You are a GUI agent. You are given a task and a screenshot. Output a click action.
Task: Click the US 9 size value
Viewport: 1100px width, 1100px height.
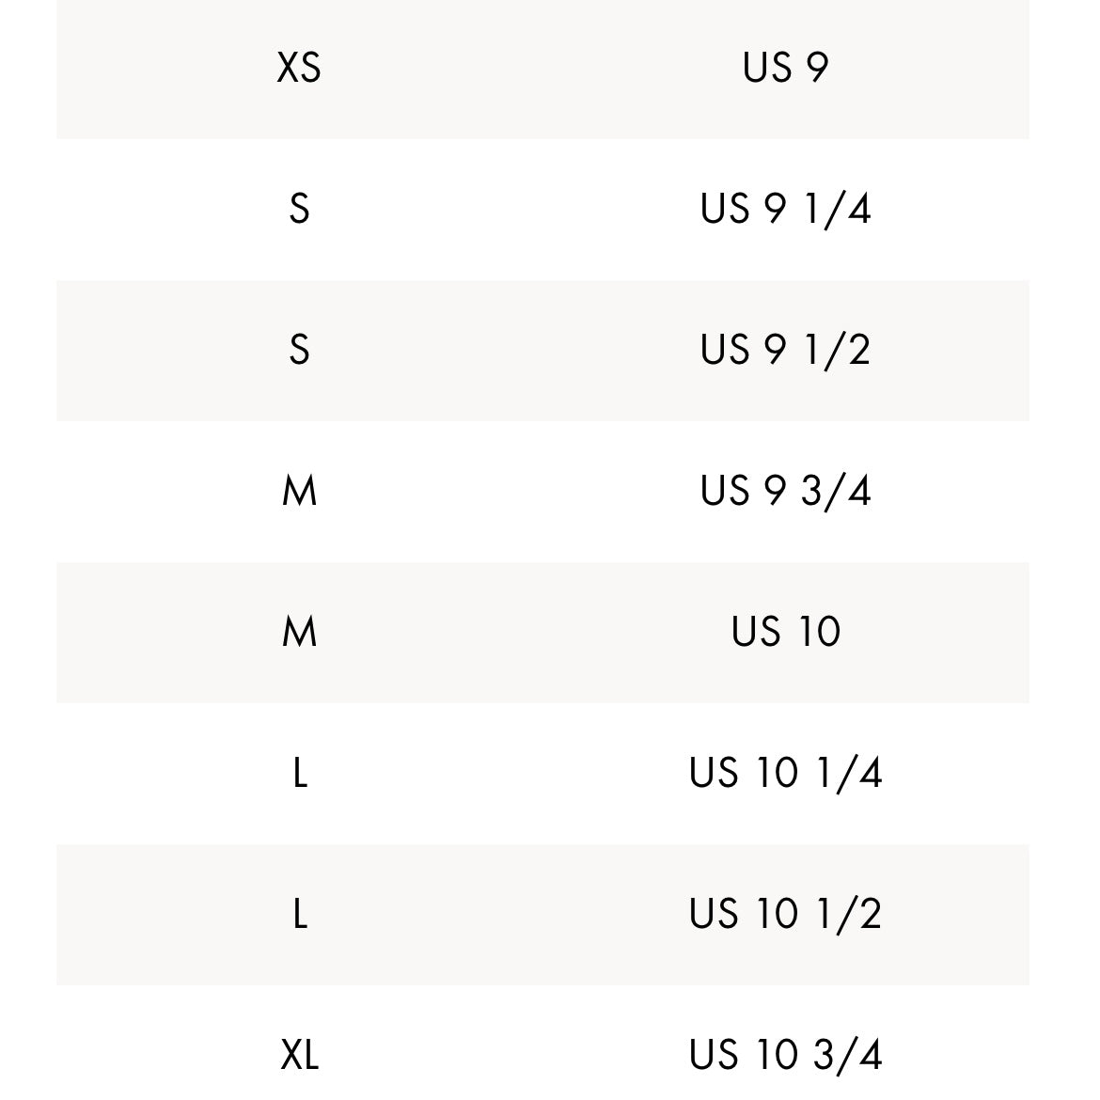785,68
